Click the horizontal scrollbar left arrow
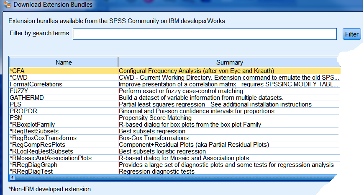 (12, 178)
